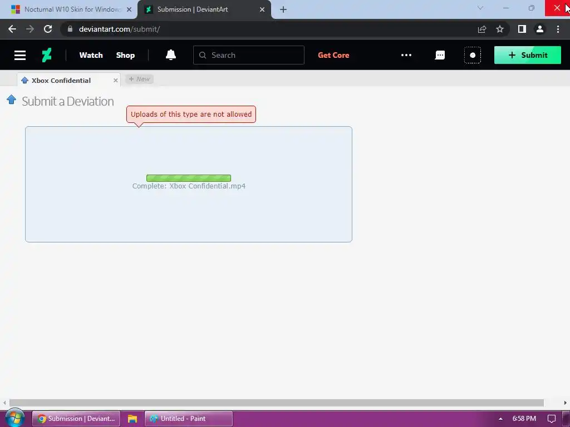Click the DeviantArt logo icon
Image resolution: width=570 pixels, height=427 pixels.
point(47,55)
